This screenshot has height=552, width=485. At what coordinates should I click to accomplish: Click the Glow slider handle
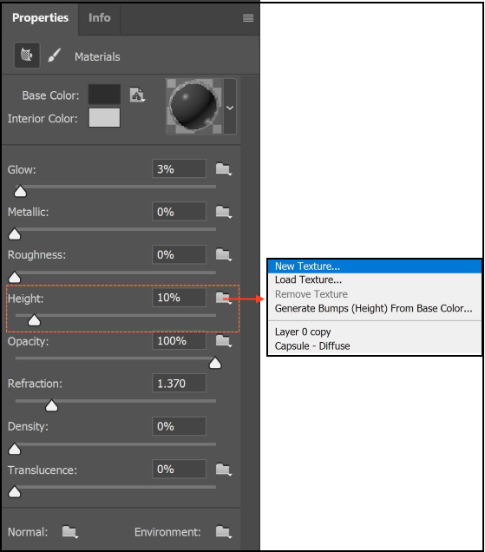[x=20, y=192]
